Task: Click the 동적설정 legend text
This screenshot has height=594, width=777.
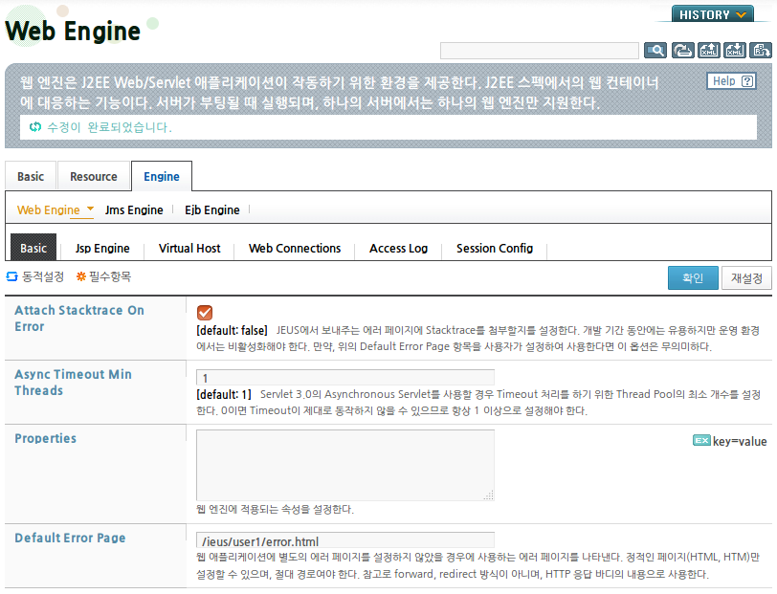Action: coord(43,276)
